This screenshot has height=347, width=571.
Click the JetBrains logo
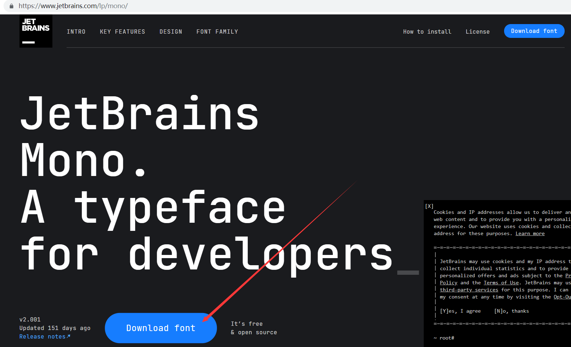tap(36, 31)
